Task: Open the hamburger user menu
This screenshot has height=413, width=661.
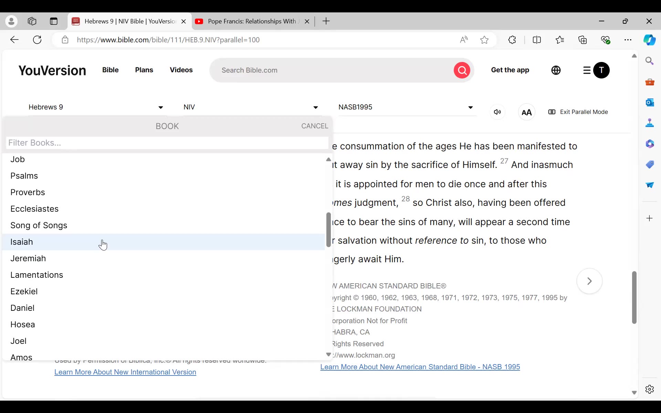Action: pyautogui.click(x=587, y=70)
